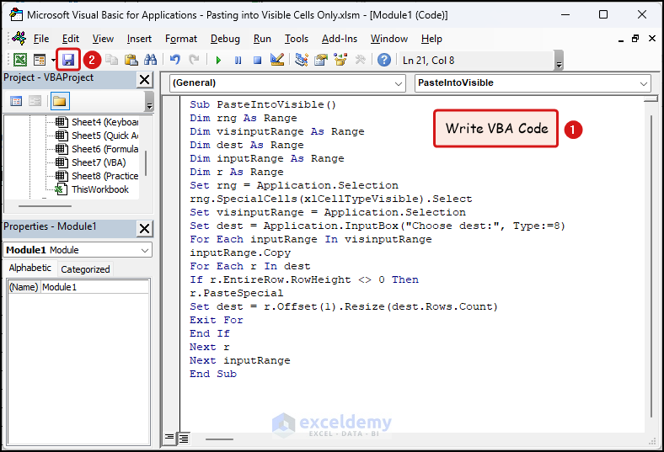664x452 pixels.
Task: Click the Procedure View button at code window bottom
Action: (x=169, y=438)
